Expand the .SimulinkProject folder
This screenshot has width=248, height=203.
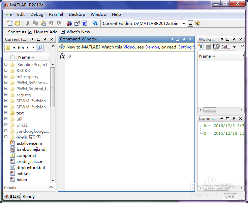[x=6, y=64]
